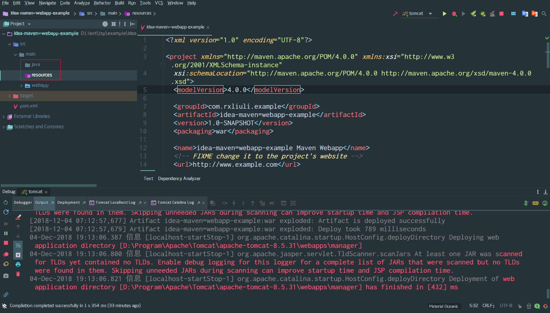Click resources breadcrumb in navigation bar
Image resolution: width=550 pixels, height=313 pixels.
[x=141, y=13]
